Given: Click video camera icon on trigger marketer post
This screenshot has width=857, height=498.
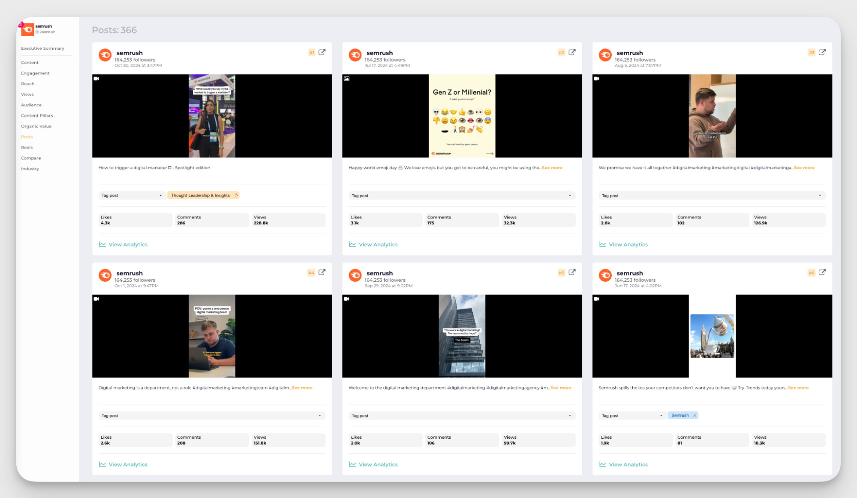Looking at the screenshot, I should (x=96, y=79).
